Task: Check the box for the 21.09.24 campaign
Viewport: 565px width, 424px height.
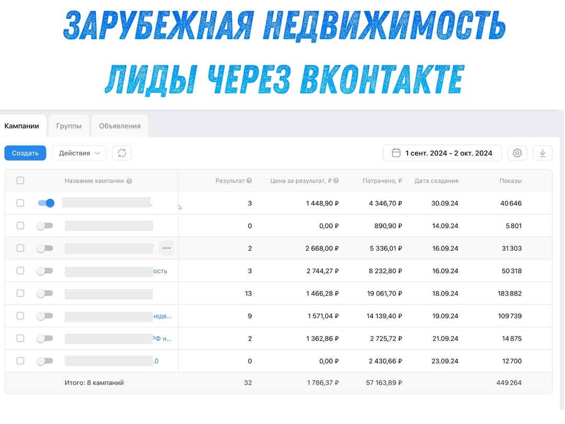Action: point(20,338)
